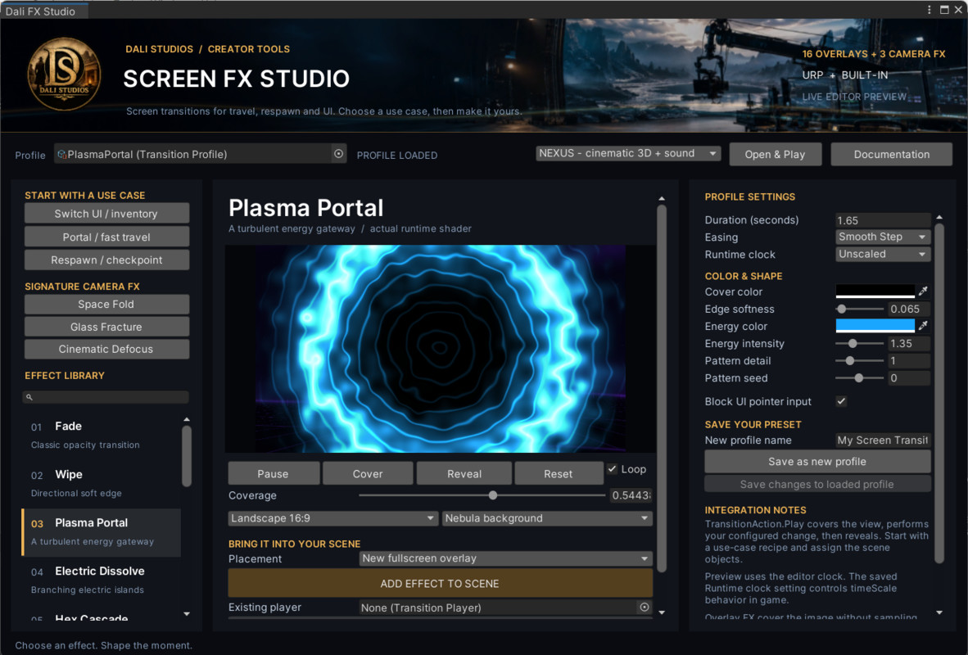This screenshot has height=655, width=968.
Task: Reset the effect preview
Action: coord(558,473)
